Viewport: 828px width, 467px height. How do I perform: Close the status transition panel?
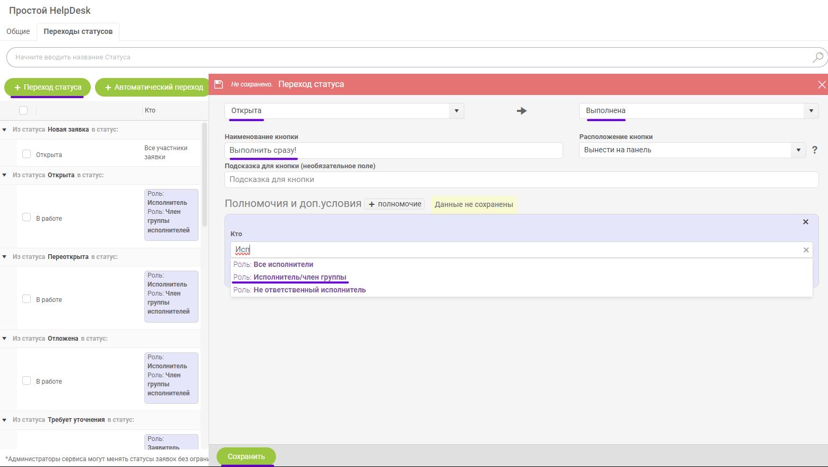pos(822,84)
